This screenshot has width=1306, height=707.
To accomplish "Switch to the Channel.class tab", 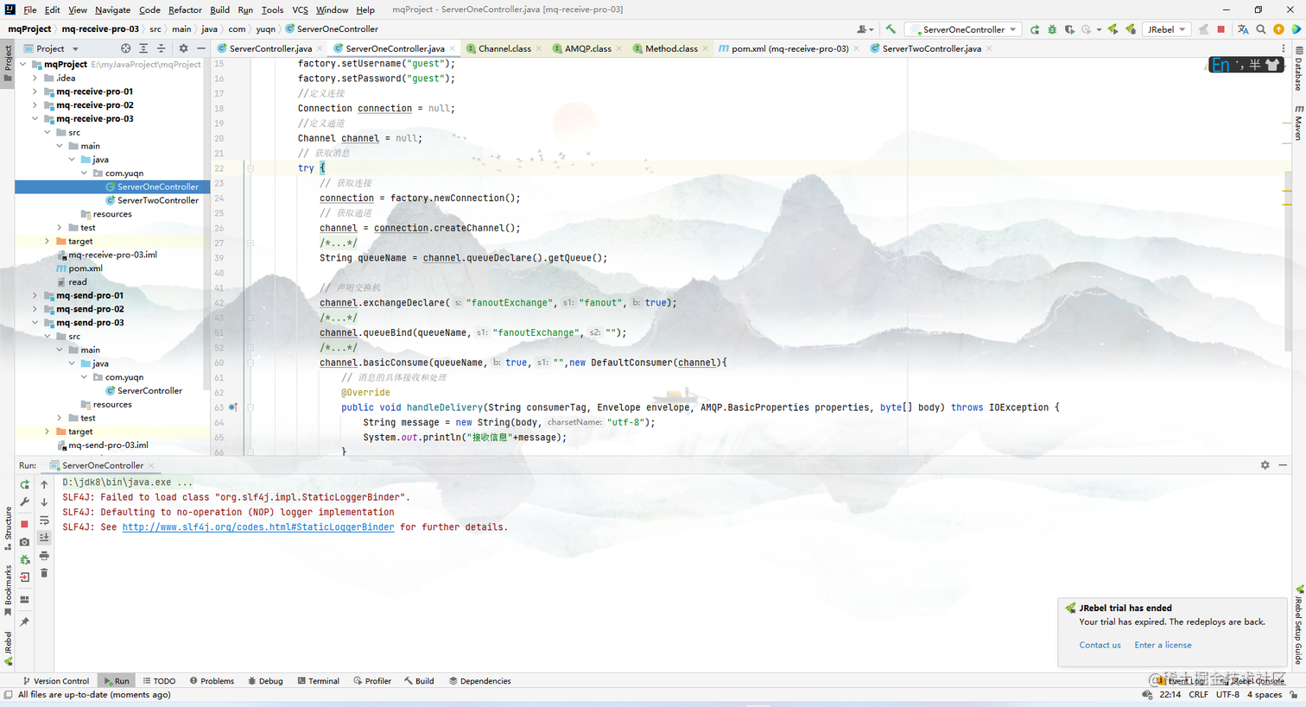I will point(505,48).
